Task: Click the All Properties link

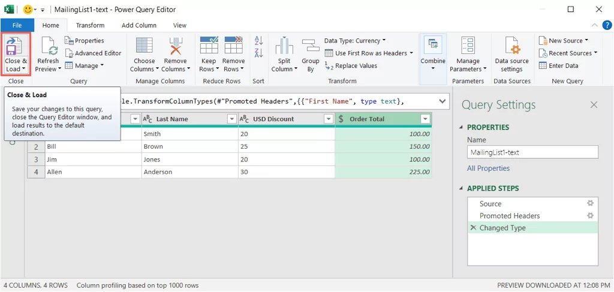Action: pyautogui.click(x=488, y=168)
